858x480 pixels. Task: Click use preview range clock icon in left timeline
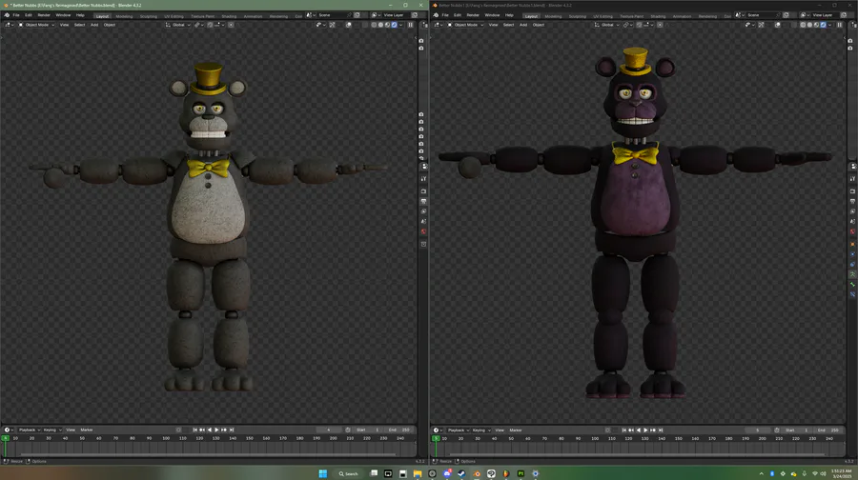pos(347,430)
